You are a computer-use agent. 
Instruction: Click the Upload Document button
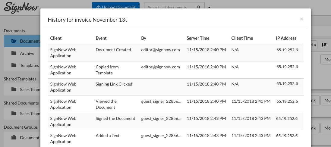coord(115,7)
